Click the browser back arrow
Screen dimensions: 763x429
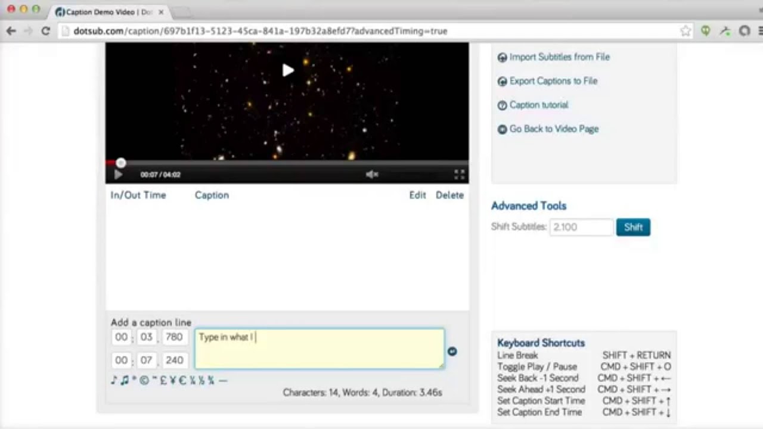point(11,31)
